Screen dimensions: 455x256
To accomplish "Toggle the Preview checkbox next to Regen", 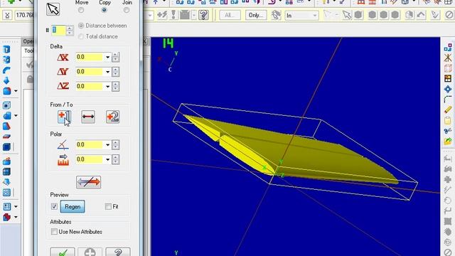I will (54, 206).
